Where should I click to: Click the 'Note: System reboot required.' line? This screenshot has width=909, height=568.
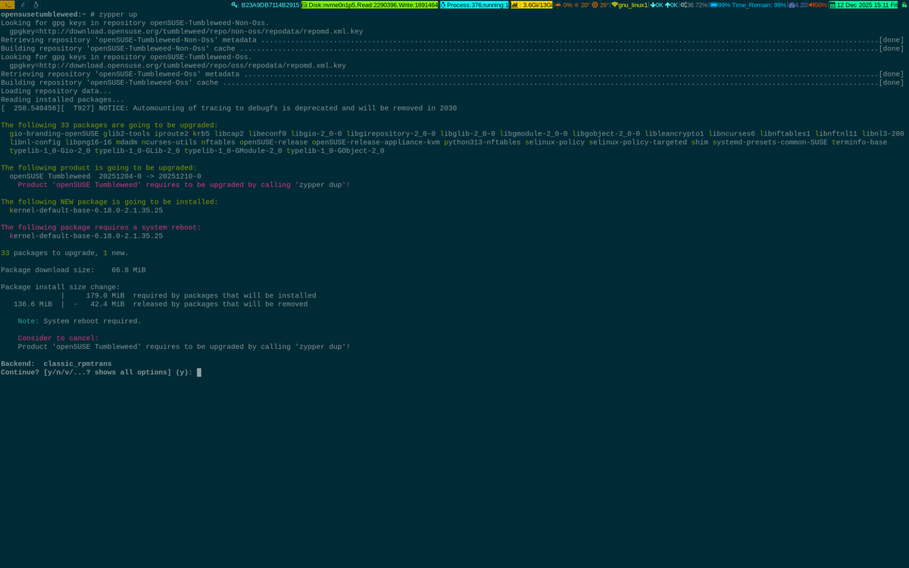point(80,321)
